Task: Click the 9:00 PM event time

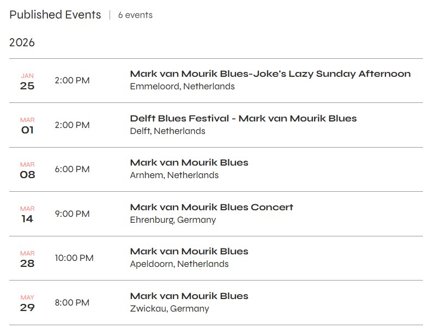Action: point(72,214)
